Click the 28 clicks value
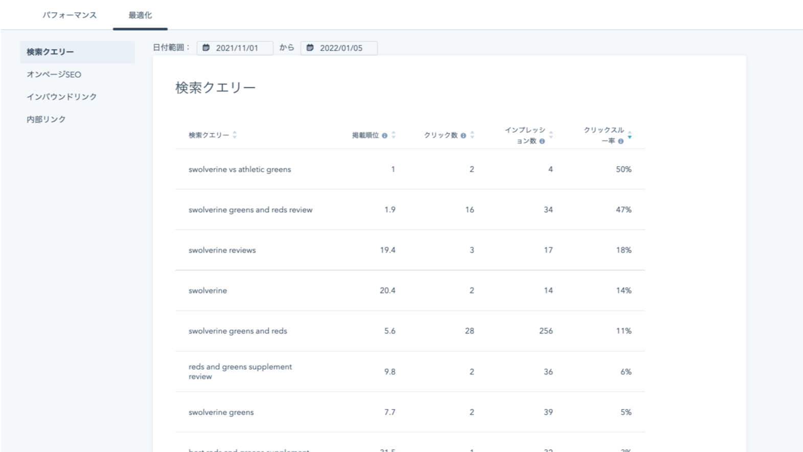The width and height of the screenshot is (803, 452). tap(470, 331)
